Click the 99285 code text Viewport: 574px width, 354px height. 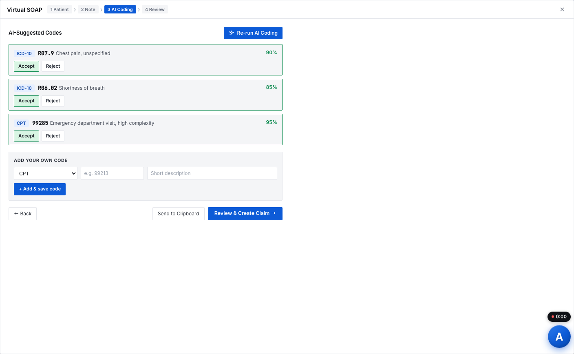pyautogui.click(x=40, y=123)
